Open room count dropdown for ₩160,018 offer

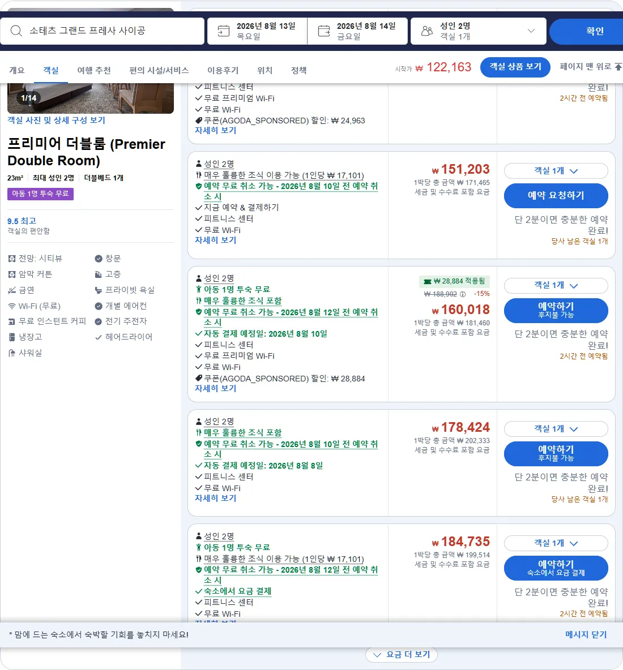pyautogui.click(x=556, y=285)
